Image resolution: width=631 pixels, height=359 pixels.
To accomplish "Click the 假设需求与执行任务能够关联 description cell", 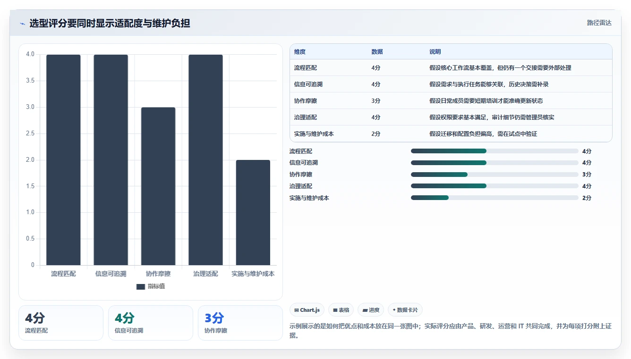I will click(518, 84).
